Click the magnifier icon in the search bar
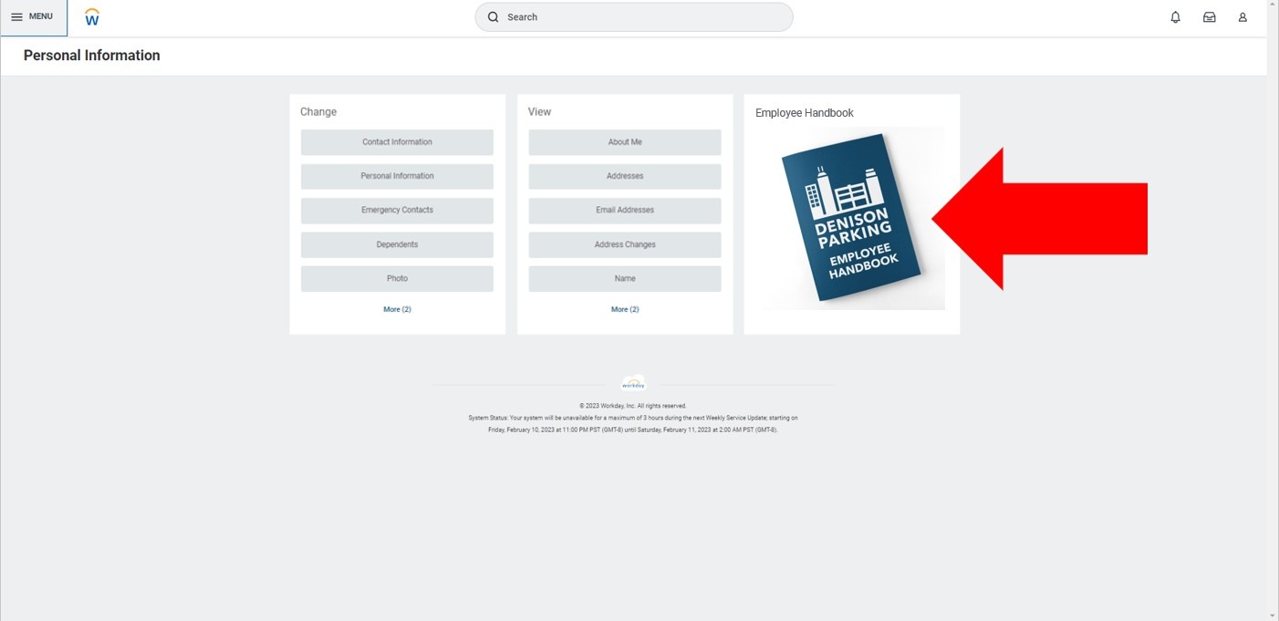Viewport: 1279px width, 621px height. click(x=494, y=17)
